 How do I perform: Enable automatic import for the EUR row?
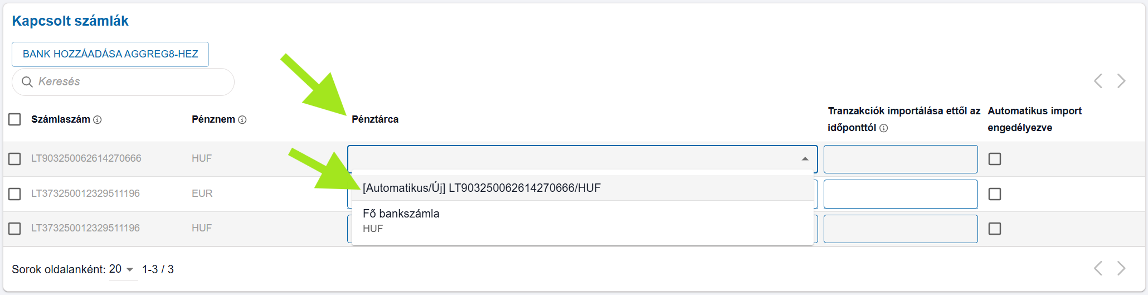[x=995, y=194]
